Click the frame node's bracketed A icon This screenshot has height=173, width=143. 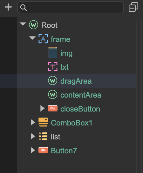[43, 39]
